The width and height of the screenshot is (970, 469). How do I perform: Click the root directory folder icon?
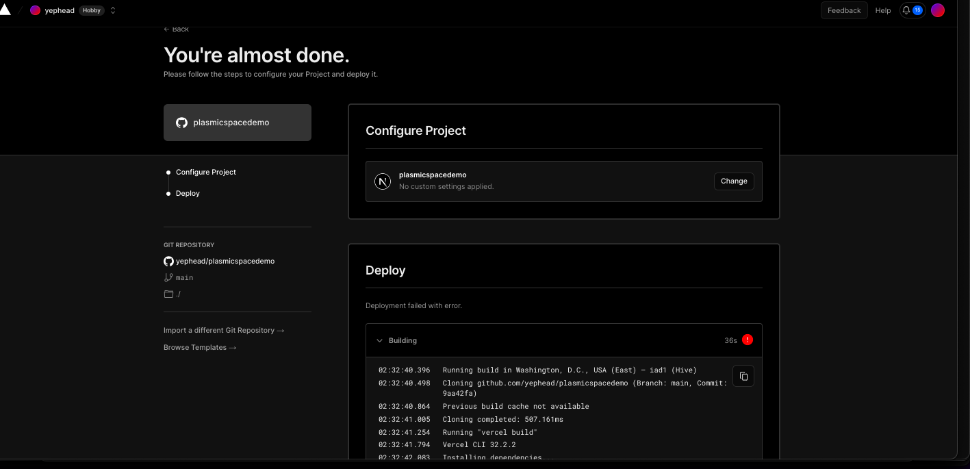click(168, 294)
